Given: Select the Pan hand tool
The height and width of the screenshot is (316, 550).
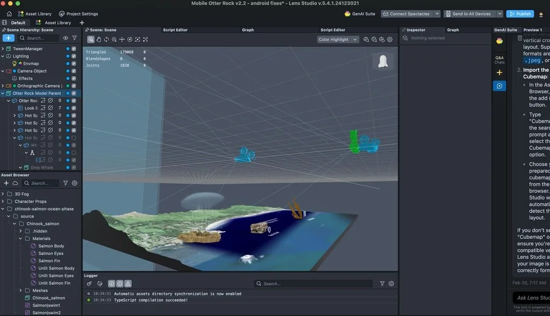Looking at the screenshot, I should tap(99, 39).
